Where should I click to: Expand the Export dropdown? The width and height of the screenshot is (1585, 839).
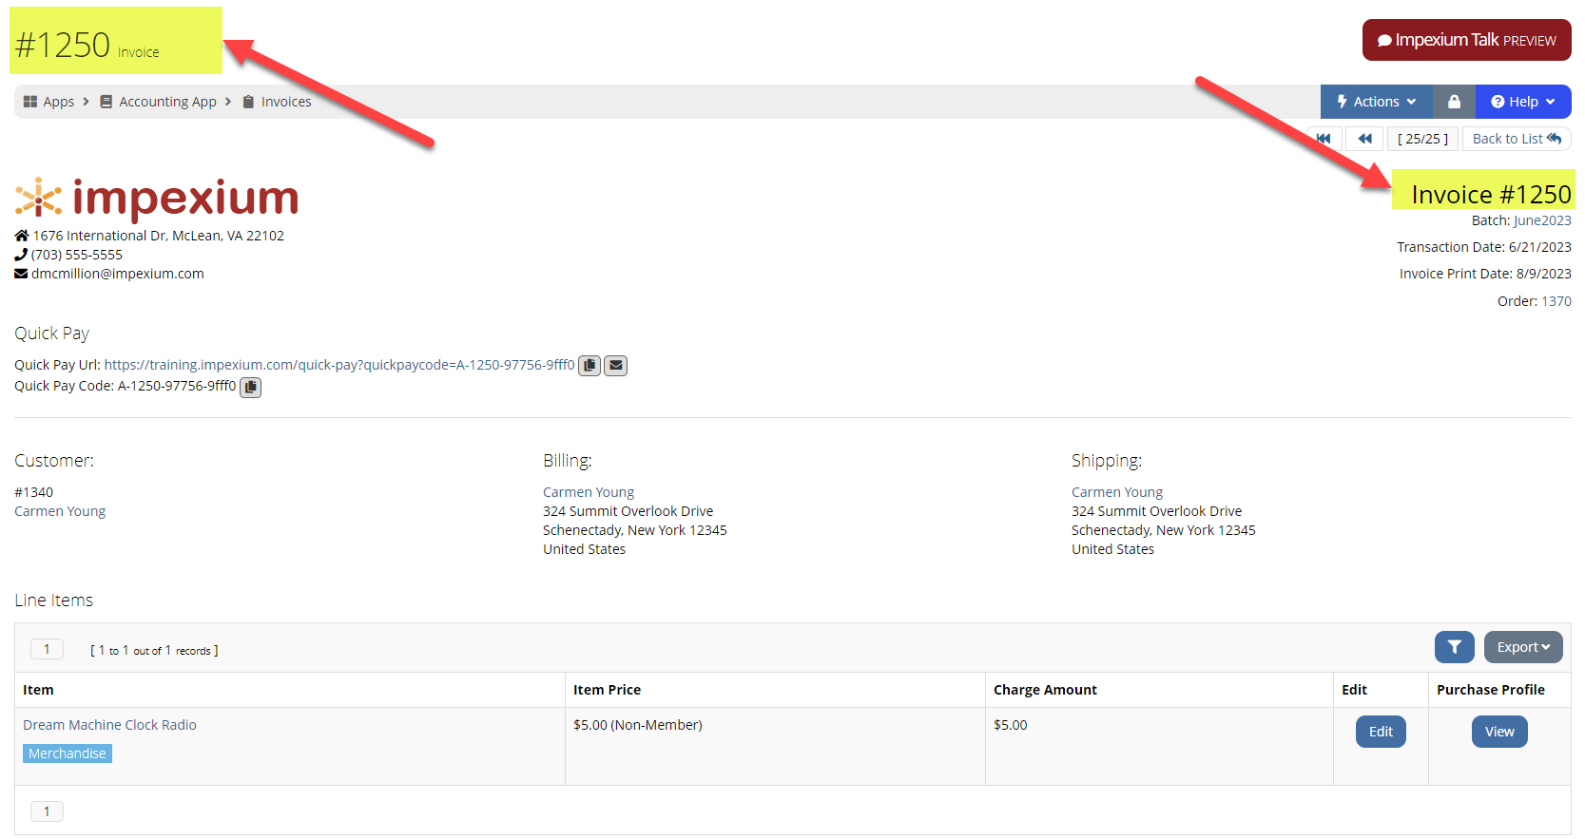coord(1523,647)
